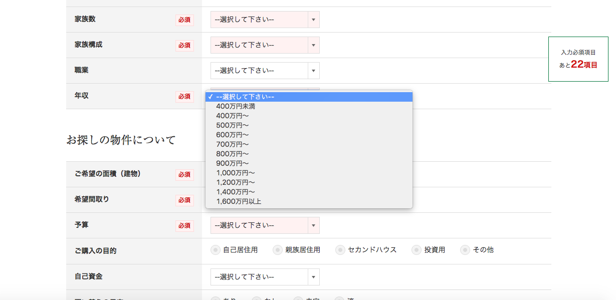The image size is (616, 300).
Task: Select the 1,400万円〜 option
Action: pos(235,192)
